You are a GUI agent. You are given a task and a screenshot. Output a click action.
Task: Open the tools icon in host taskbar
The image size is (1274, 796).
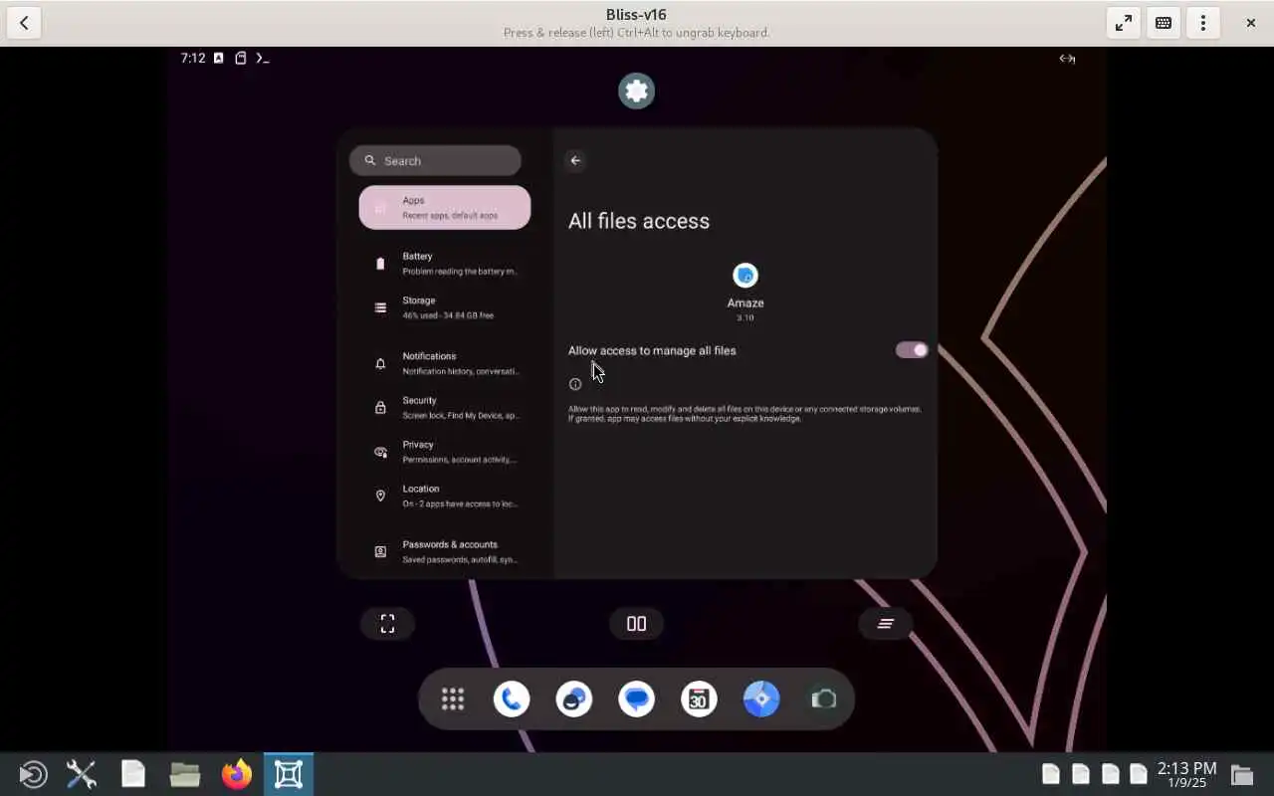tap(82, 774)
